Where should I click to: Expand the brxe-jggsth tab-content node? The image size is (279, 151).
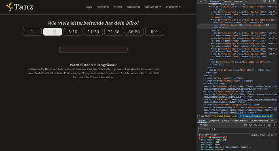pos(209,62)
